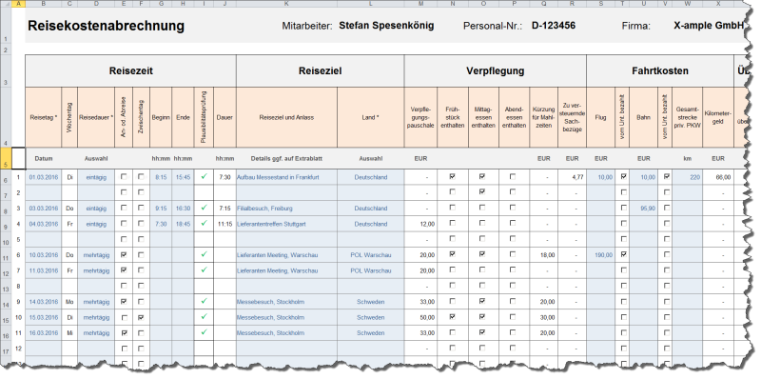This screenshot has width=761, height=379.
Task: Click Personal-Nr. value D-123456
Action: click(554, 26)
